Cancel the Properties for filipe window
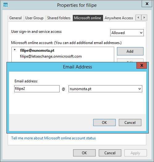The image size is (154, 162). point(110,153)
